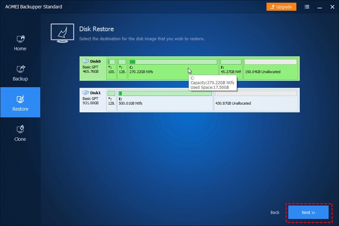Click the Disk1 drive icon
The image size is (339, 226).
[x=86, y=93]
